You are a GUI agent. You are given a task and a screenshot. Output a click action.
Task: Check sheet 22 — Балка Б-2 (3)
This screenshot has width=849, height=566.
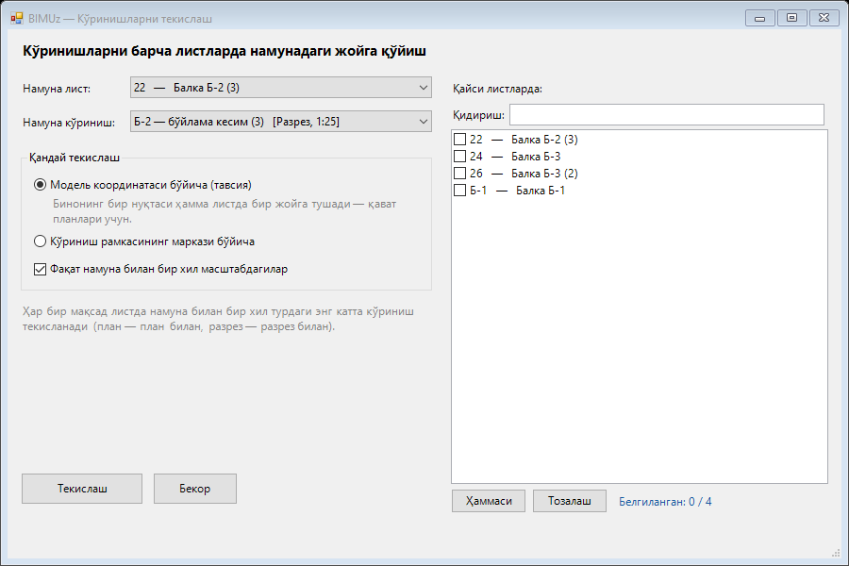click(x=459, y=140)
